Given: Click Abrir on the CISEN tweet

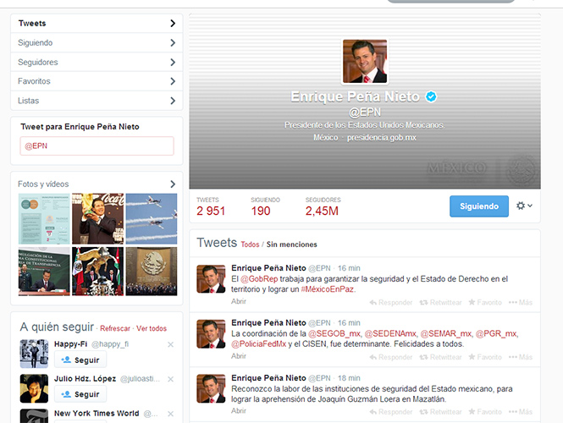Looking at the screenshot, I should coord(239,356).
